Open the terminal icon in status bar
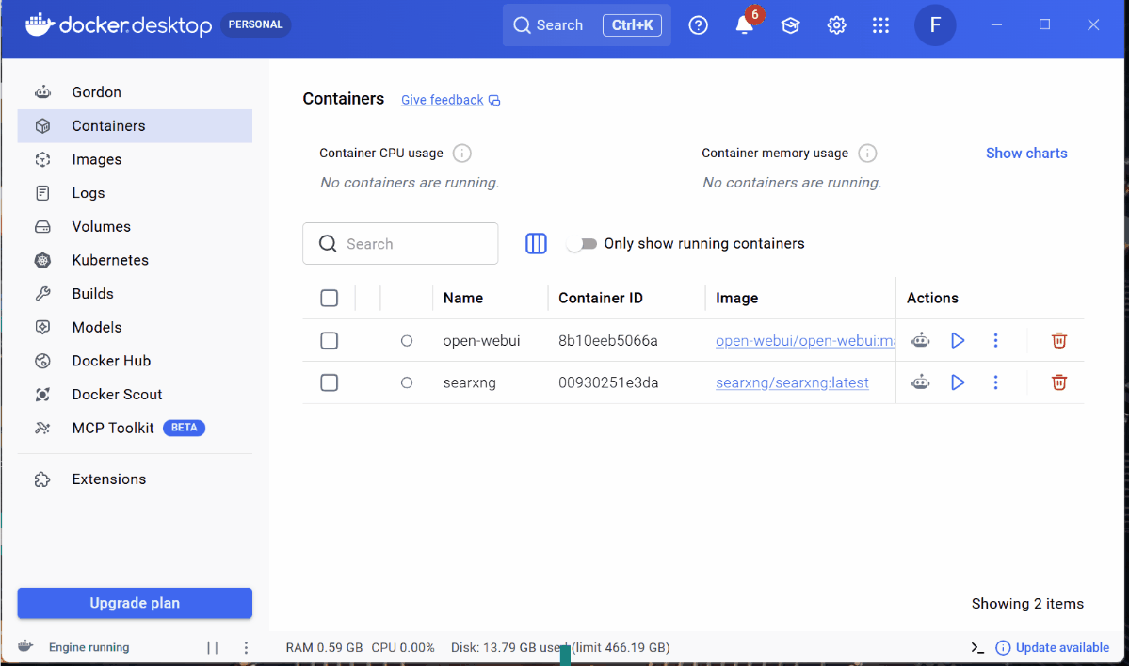Image resolution: width=1129 pixels, height=666 pixels. tap(977, 648)
